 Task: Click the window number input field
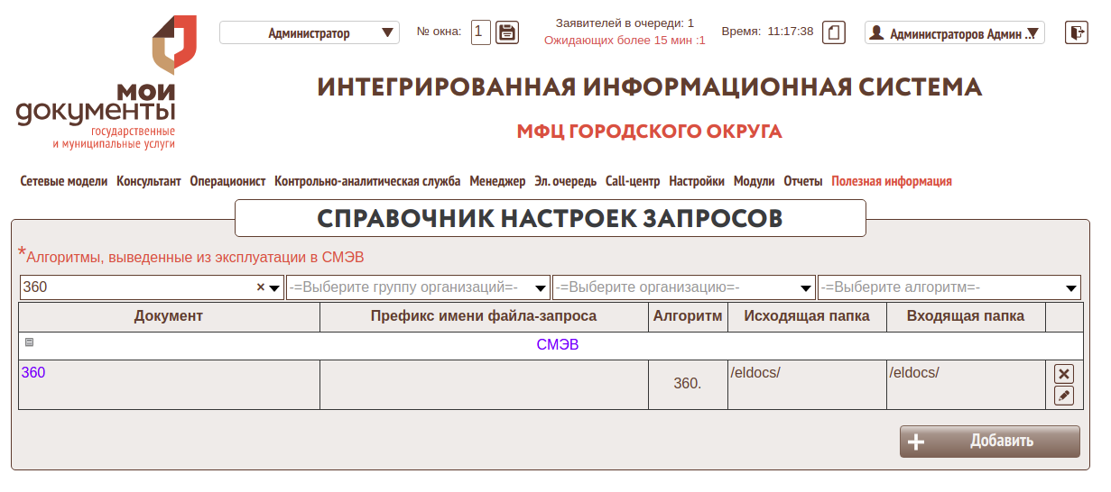pyautogui.click(x=481, y=32)
